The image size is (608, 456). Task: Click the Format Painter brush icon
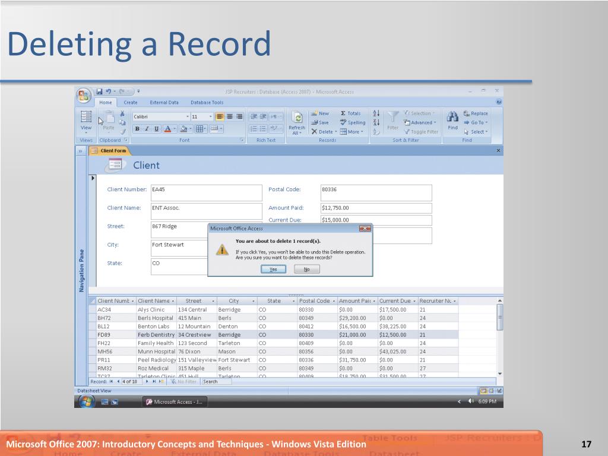pyautogui.click(x=122, y=131)
